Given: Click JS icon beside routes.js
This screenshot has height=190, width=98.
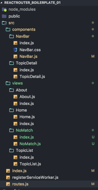Looking at the screenshot, I should click(x=8, y=184).
